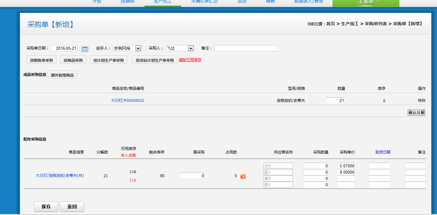
Task: Click the 保存 button
Action: pyautogui.click(x=46, y=207)
